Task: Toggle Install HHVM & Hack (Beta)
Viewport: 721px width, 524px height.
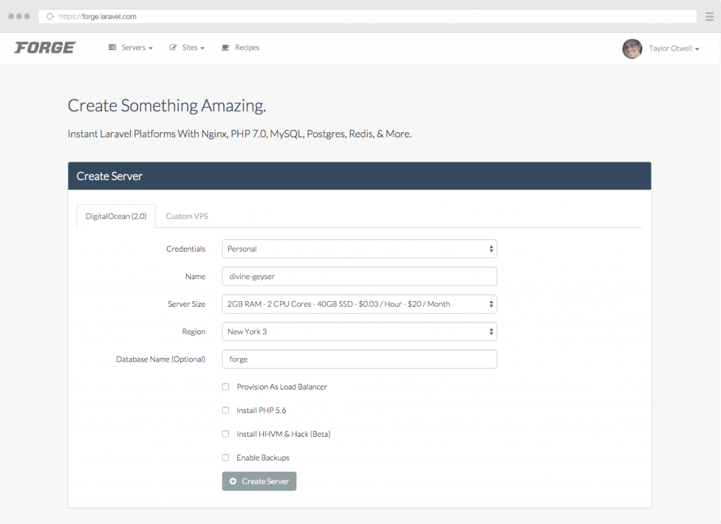Action: 226,434
